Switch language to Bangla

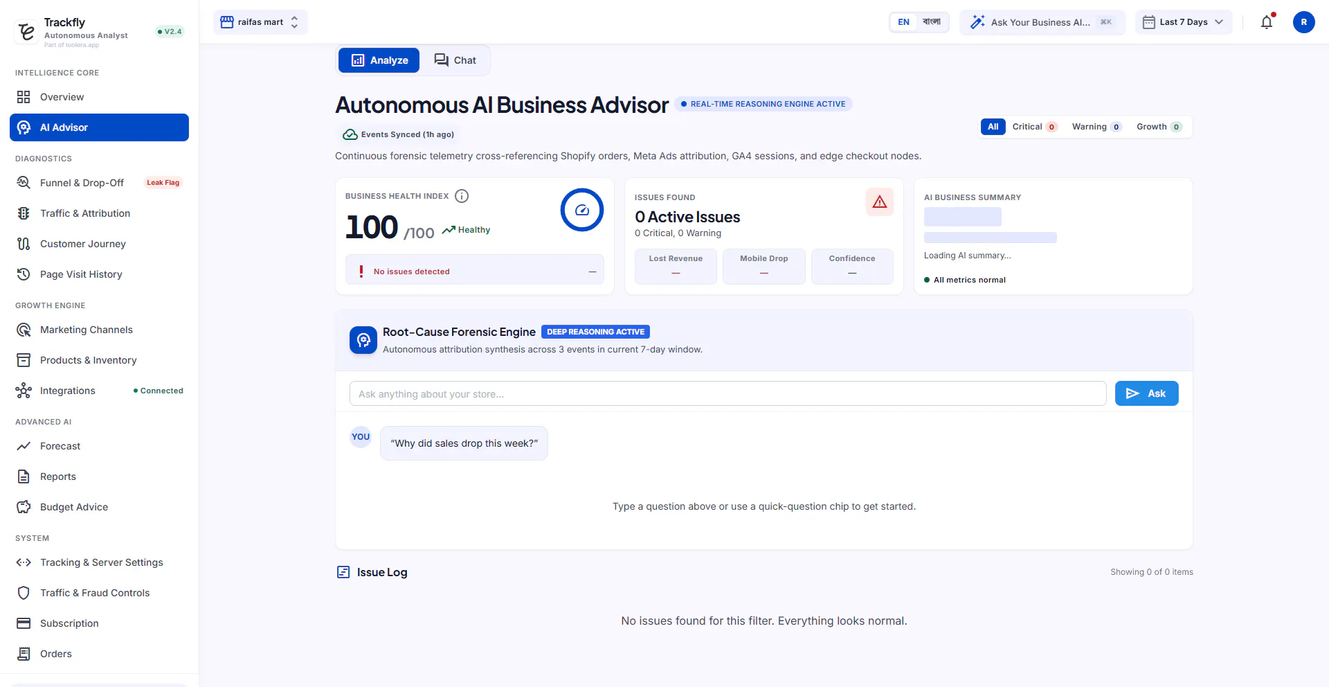932,22
